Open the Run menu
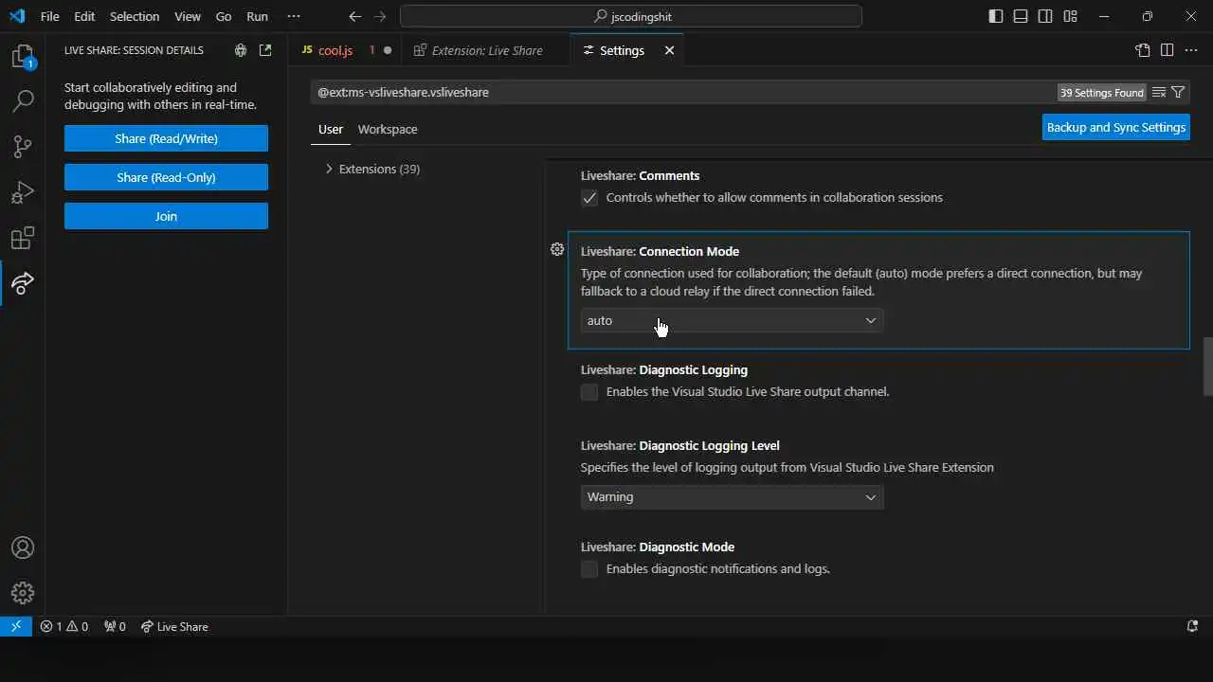The image size is (1213, 682). (x=257, y=16)
